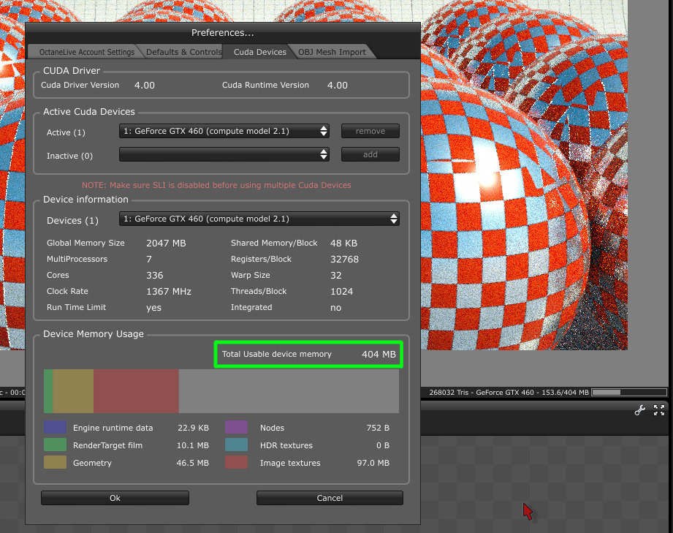Click the Warp Size value '32'
Screen dimensions: 673x533
tap(335, 276)
